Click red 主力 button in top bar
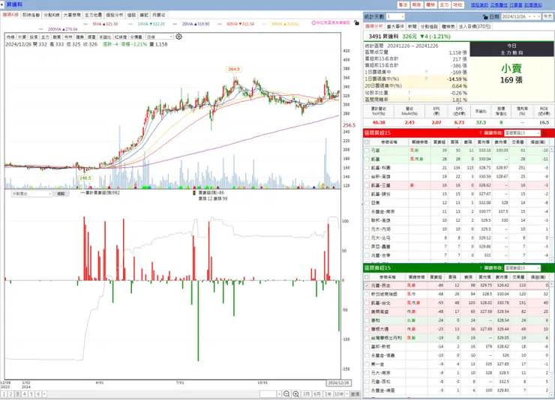Viewport: 555px width, 400px height. coord(444,4)
